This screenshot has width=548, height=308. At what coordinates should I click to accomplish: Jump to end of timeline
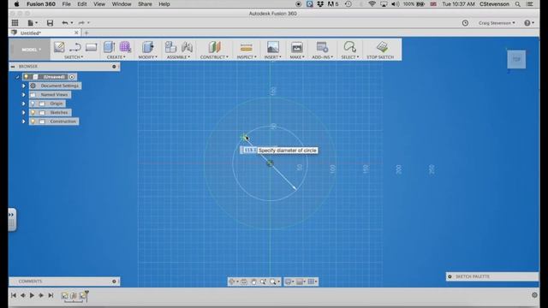(51, 295)
